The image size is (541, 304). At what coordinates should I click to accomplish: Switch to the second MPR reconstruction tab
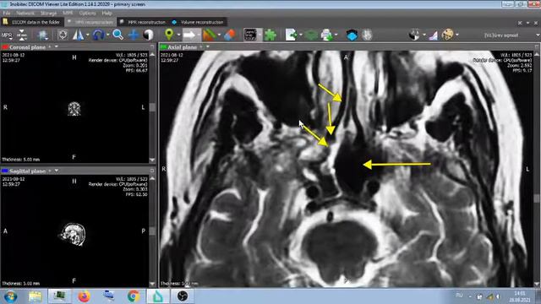(143, 22)
